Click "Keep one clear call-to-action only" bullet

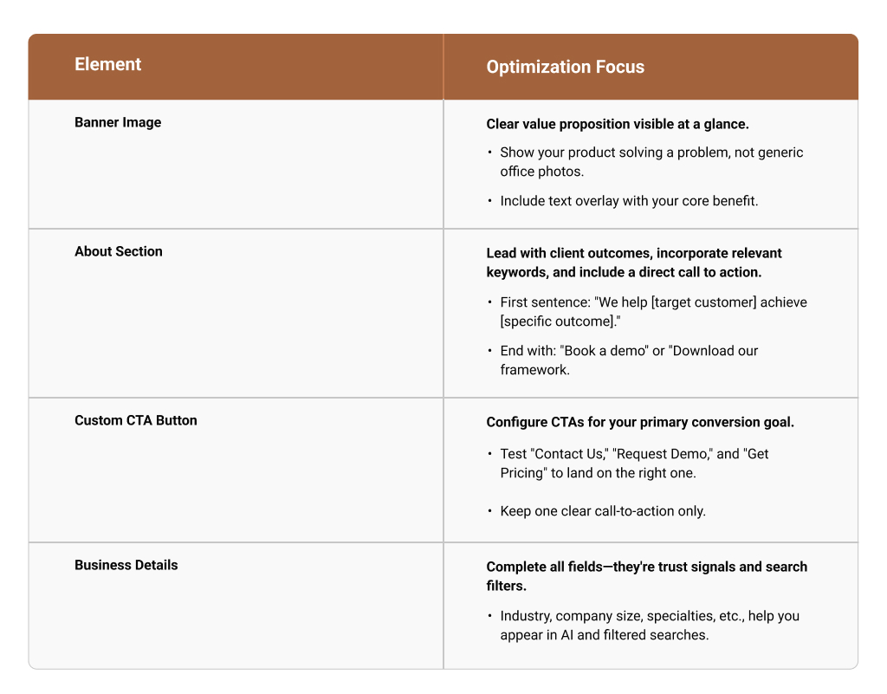[603, 511]
